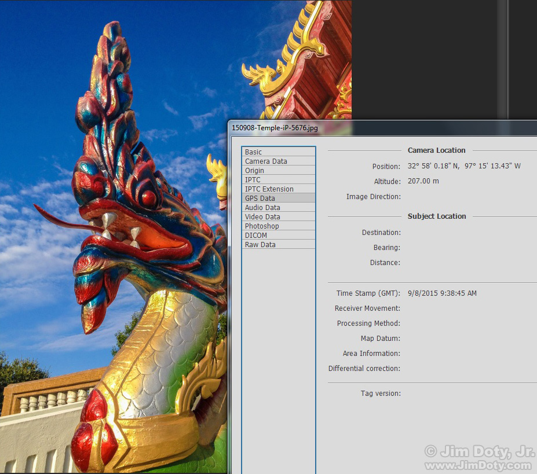
Task: Open the Raw Data category
Action: pyautogui.click(x=279, y=244)
